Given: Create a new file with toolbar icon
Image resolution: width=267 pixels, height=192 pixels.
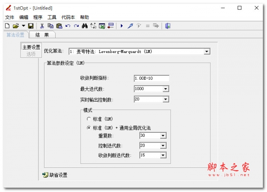Looking at the screenshot, I should (7, 26).
